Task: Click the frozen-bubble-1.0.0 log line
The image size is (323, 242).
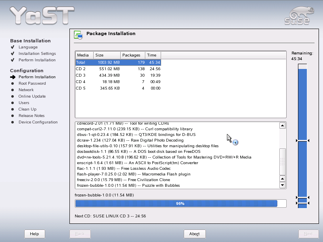Action: [128, 186]
